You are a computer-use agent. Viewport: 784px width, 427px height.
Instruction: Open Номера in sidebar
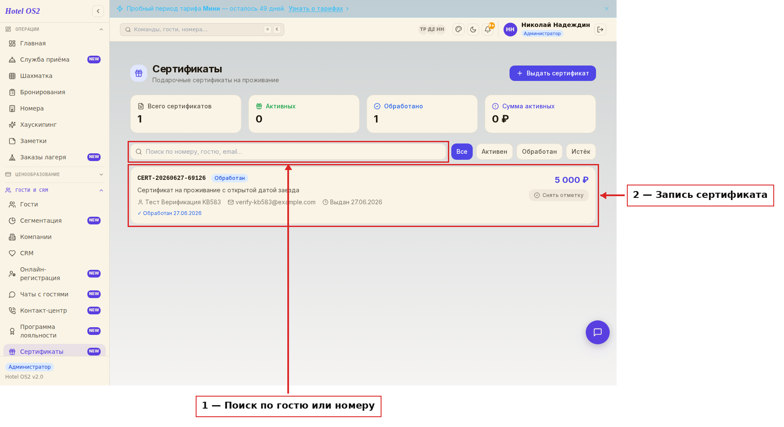[54, 108]
